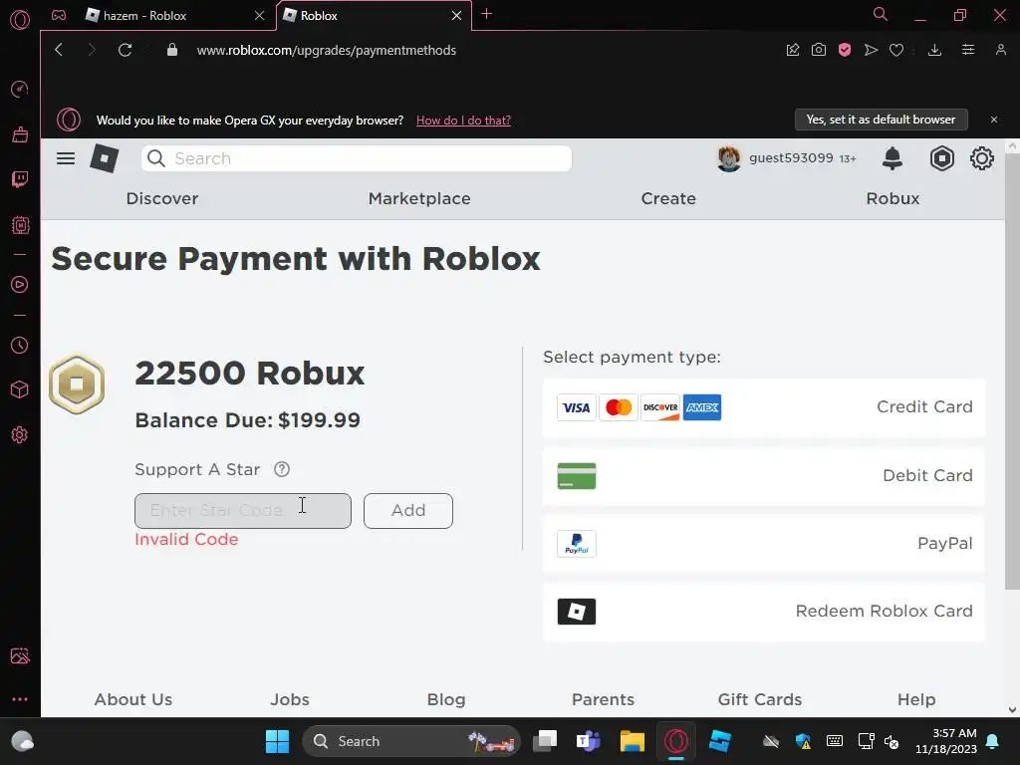Open the sidebar three-dots menu
Viewport: 1020px width, 765px height.
(20, 699)
